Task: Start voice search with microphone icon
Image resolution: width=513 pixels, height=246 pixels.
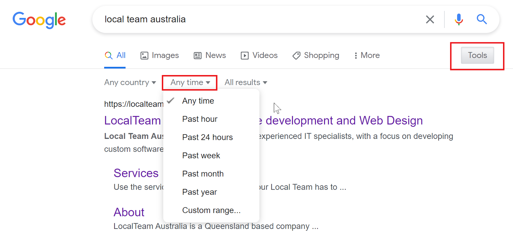Action: 459,20
